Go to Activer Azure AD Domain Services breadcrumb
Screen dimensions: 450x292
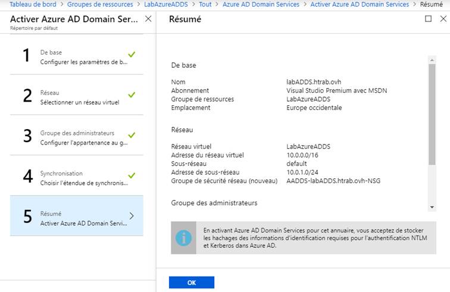pos(360,4)
